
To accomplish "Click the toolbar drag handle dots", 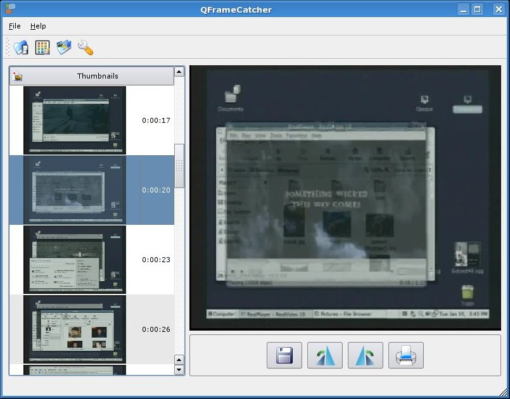I will (8, 47).
